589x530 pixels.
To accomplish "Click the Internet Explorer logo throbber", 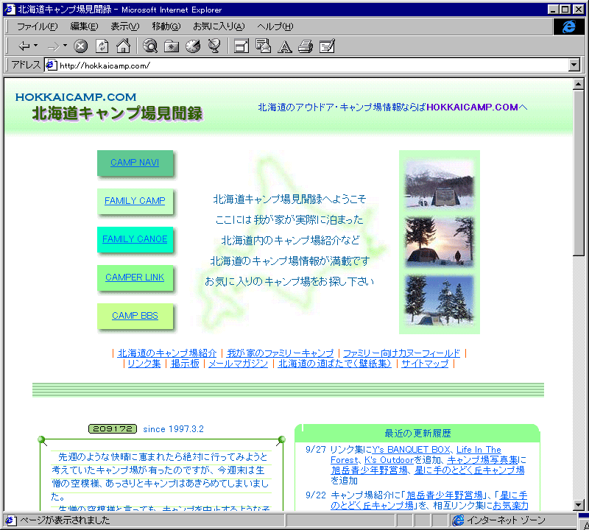I will point(568,26).
